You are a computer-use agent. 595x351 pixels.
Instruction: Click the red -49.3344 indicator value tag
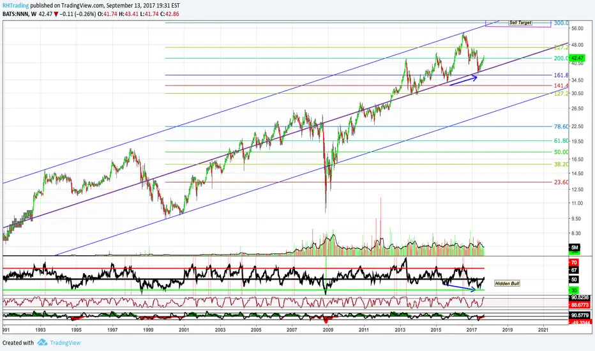(x=580, y=322)
